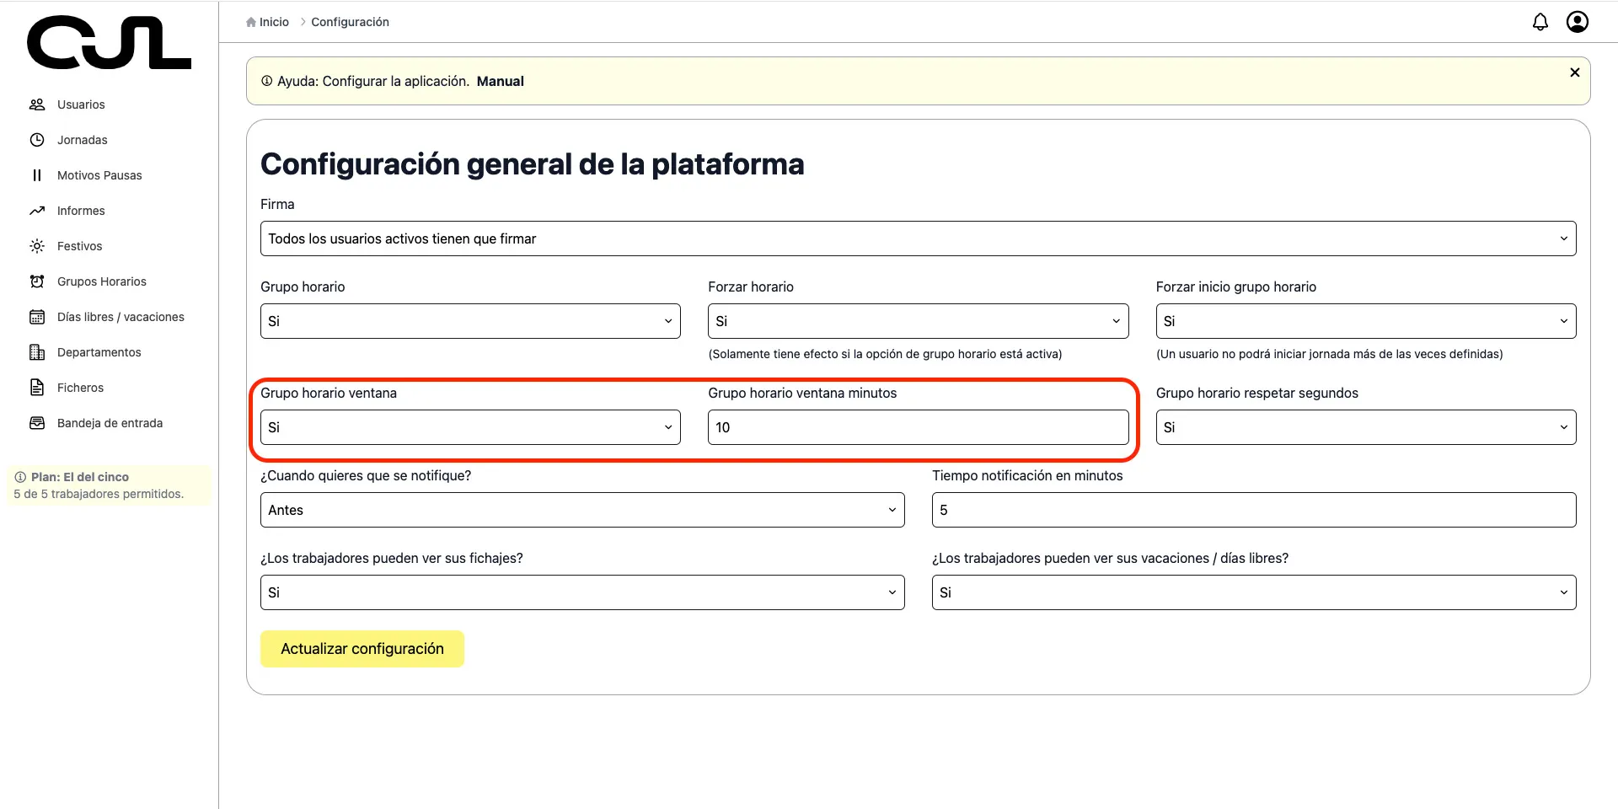Select the Jornadas clock icon
The height and width of the screenshot is (809, 1618).
tap(37, 139)
